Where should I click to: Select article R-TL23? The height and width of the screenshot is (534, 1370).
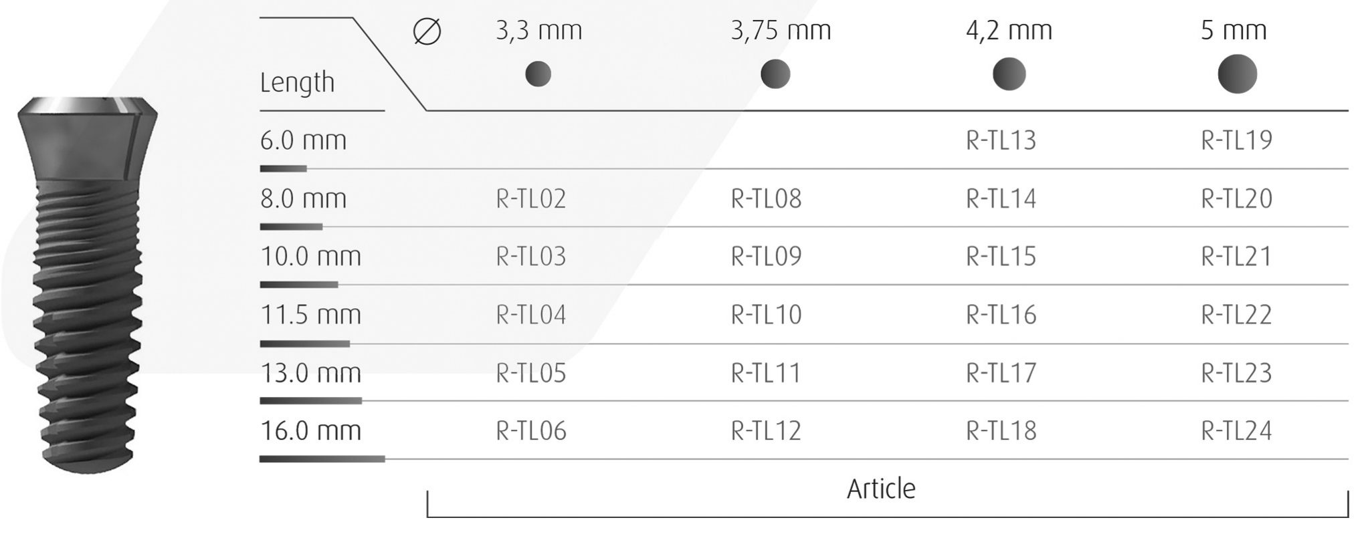click(1236, 373)
